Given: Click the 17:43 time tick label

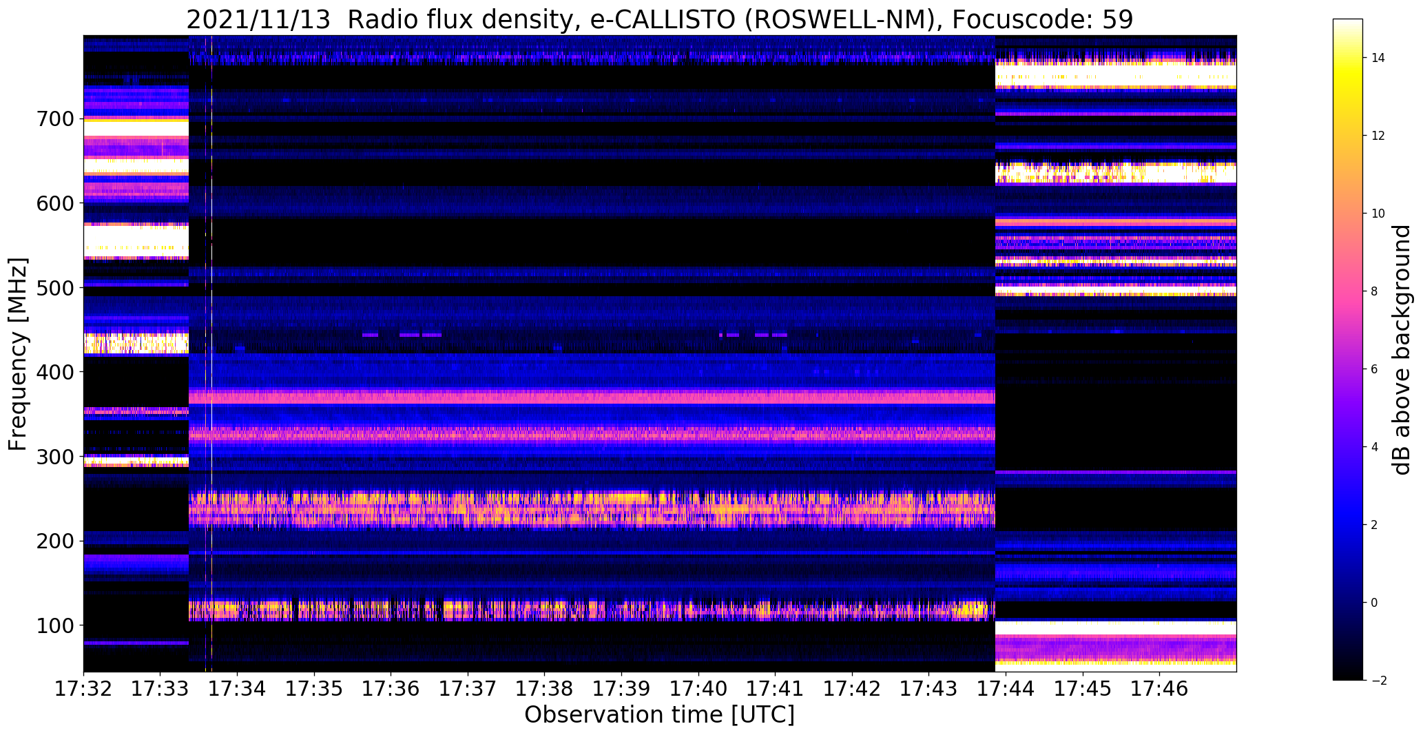Looking at the screenshot, I should 929,688.
